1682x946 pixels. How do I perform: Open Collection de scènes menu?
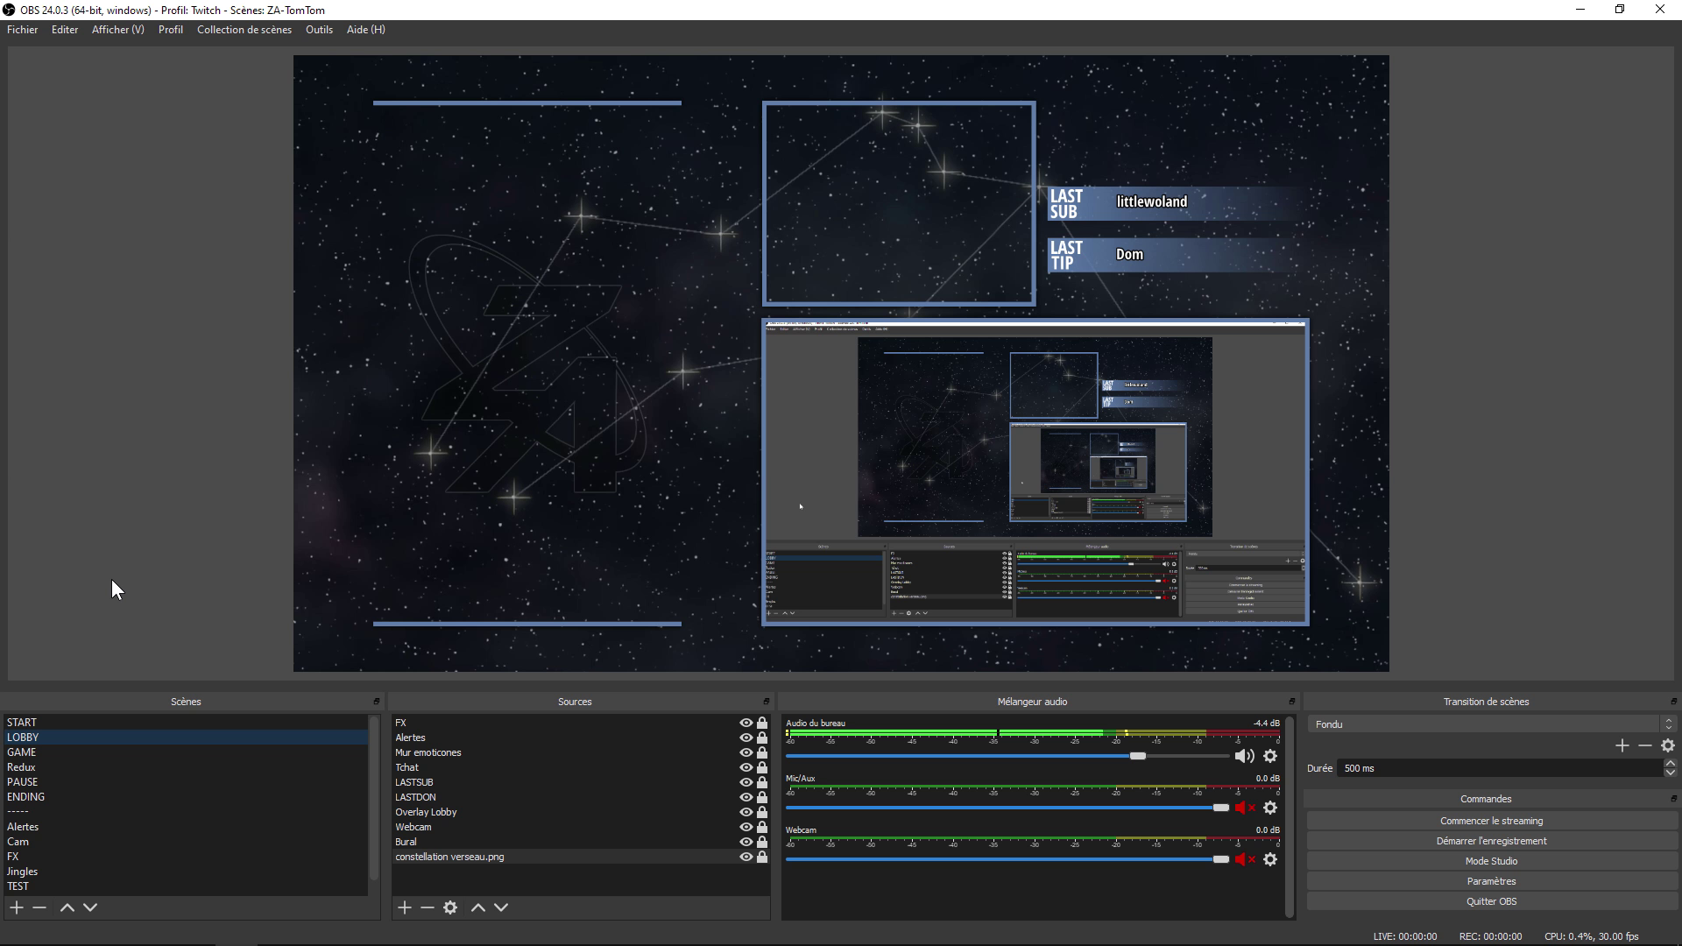pyautogui.click(x=244, y=30)
